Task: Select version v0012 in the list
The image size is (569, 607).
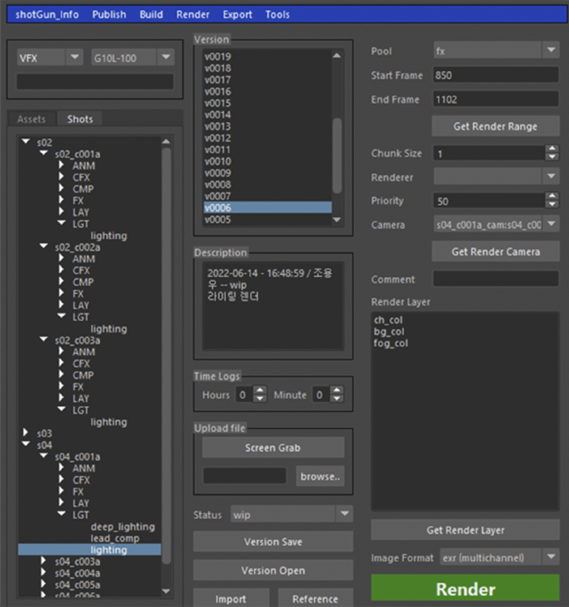Action: click(218, 138)
